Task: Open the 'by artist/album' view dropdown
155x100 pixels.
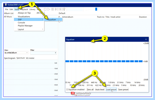Action: (16, 53)
